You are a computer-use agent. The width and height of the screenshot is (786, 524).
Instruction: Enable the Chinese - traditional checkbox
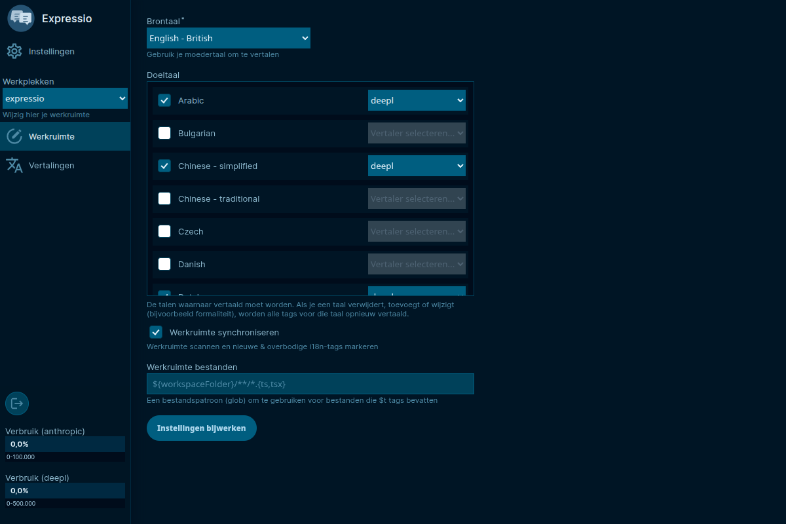164,198
